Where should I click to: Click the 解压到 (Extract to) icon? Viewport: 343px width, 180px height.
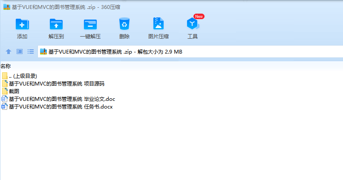(56, 24)
